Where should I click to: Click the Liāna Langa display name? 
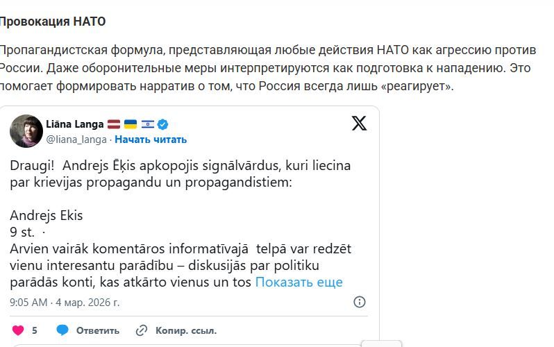(74, 125)
